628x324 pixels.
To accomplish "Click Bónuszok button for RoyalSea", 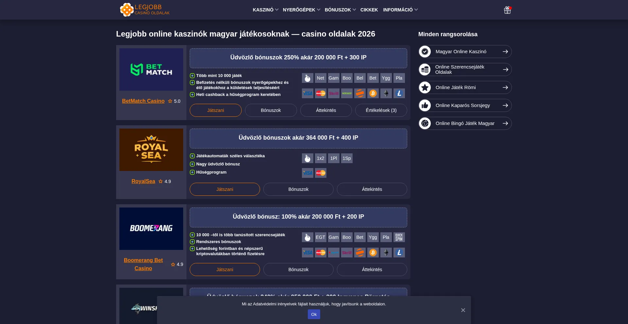I will tap(298, 189).
